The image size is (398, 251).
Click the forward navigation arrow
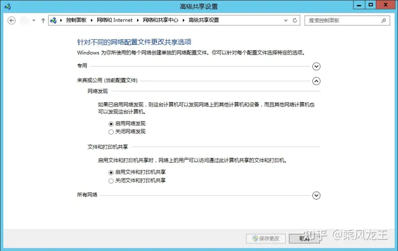24,20
